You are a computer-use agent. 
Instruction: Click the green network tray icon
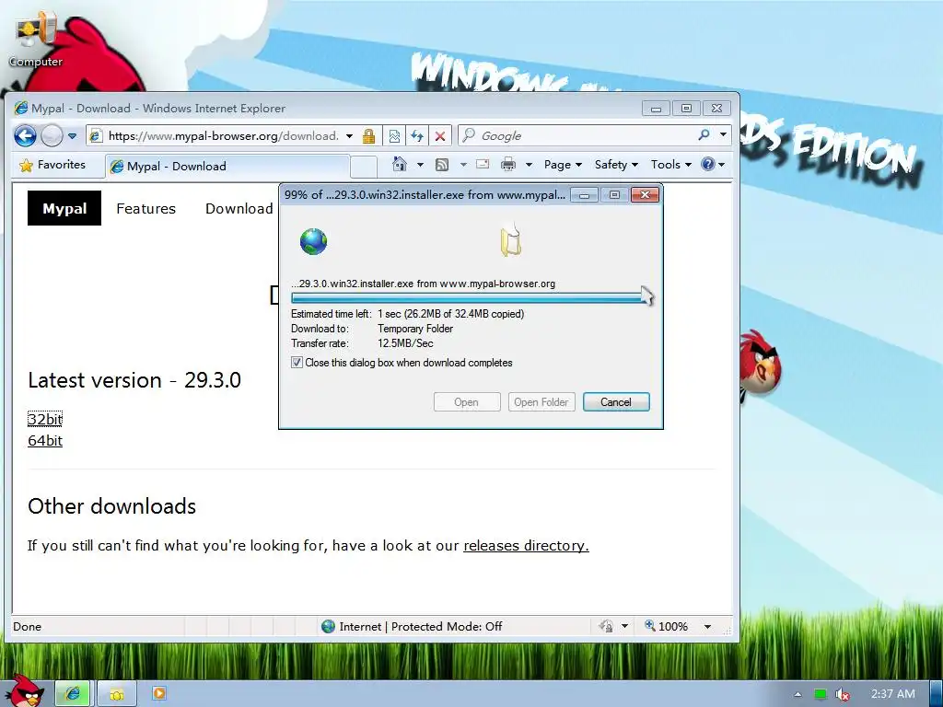[821, 694]
